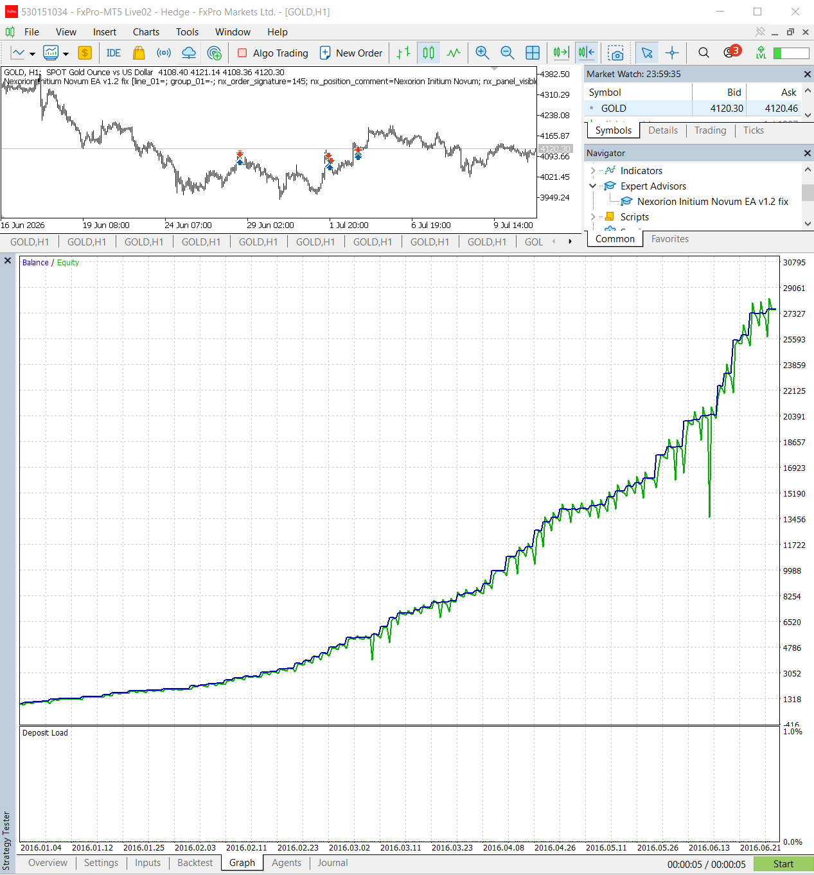
Task: Switch to the Ticks tab in Market Watch
Action: click(754, 130)
